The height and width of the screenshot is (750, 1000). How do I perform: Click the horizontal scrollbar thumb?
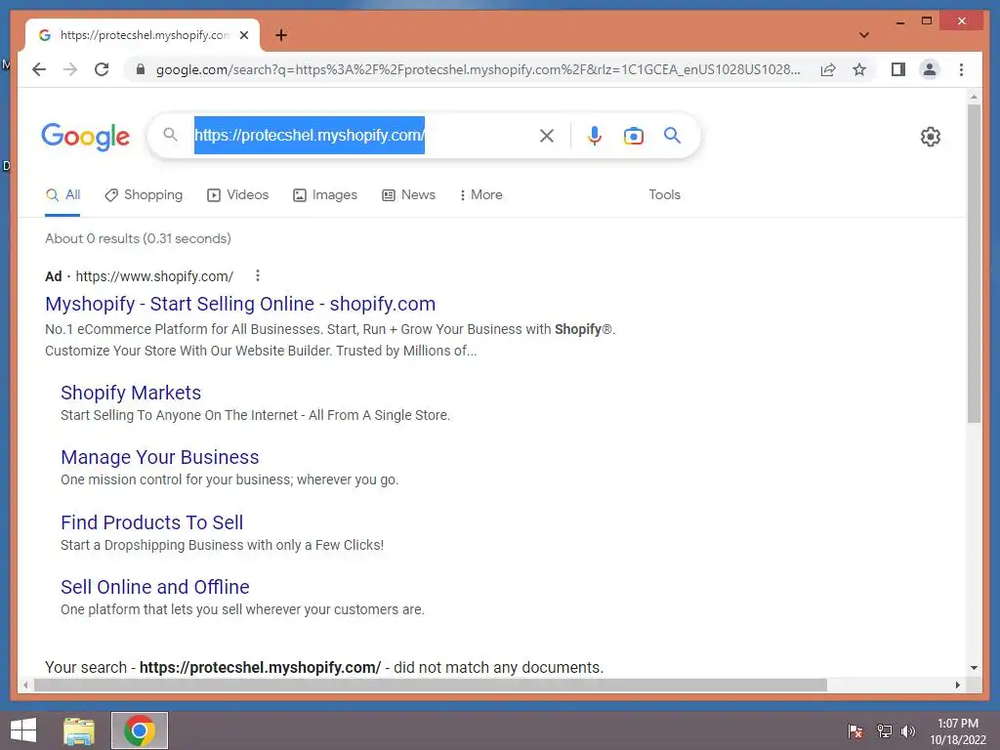[431, 685]
